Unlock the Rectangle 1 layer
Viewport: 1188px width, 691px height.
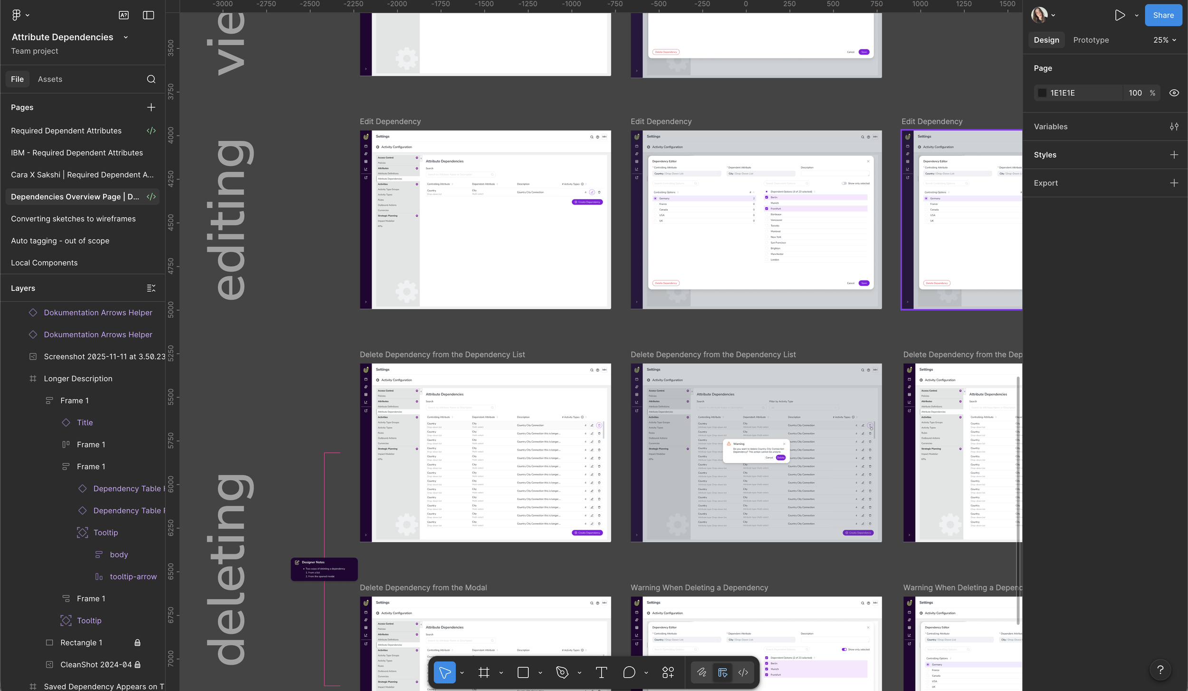pos(137,643)
